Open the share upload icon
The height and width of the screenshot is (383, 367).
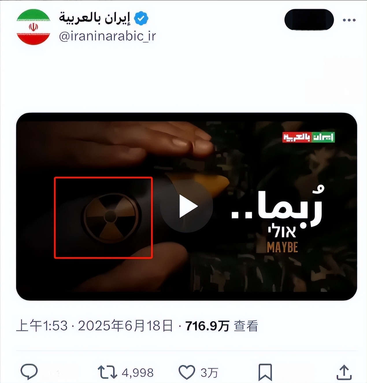pos(344,372)
